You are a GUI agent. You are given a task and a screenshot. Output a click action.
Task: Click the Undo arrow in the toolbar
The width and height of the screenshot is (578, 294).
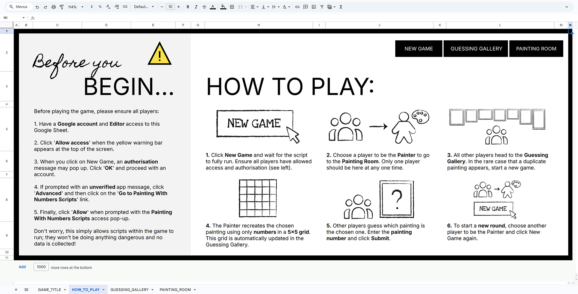click(37, 7)
